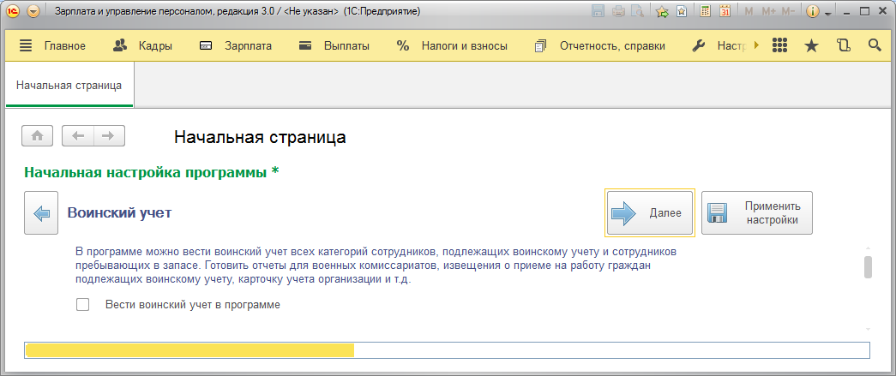This screenshot has width=896, height=376.
Task: Enable 'Вести воинский учет в программе' checkbox
Action: [x=83, y=304]
